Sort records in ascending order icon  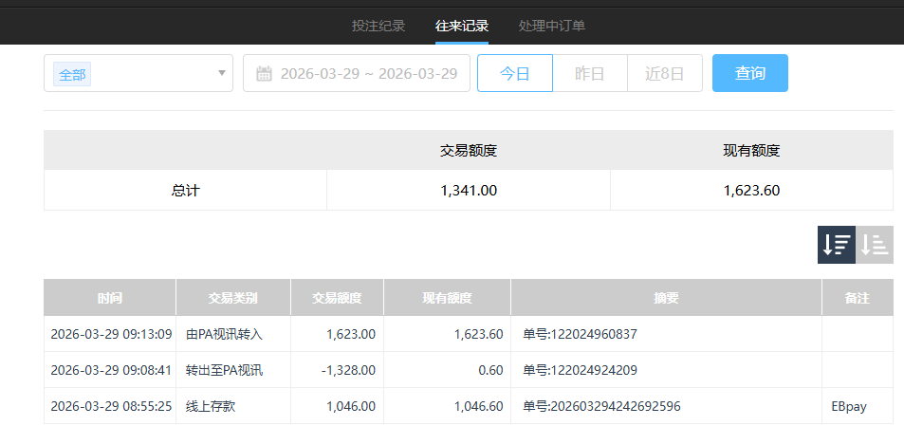[x=875, y=245]
